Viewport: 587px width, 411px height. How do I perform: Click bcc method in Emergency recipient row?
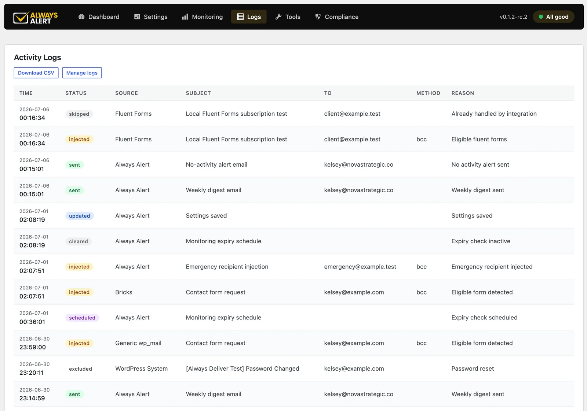(422, 267)
